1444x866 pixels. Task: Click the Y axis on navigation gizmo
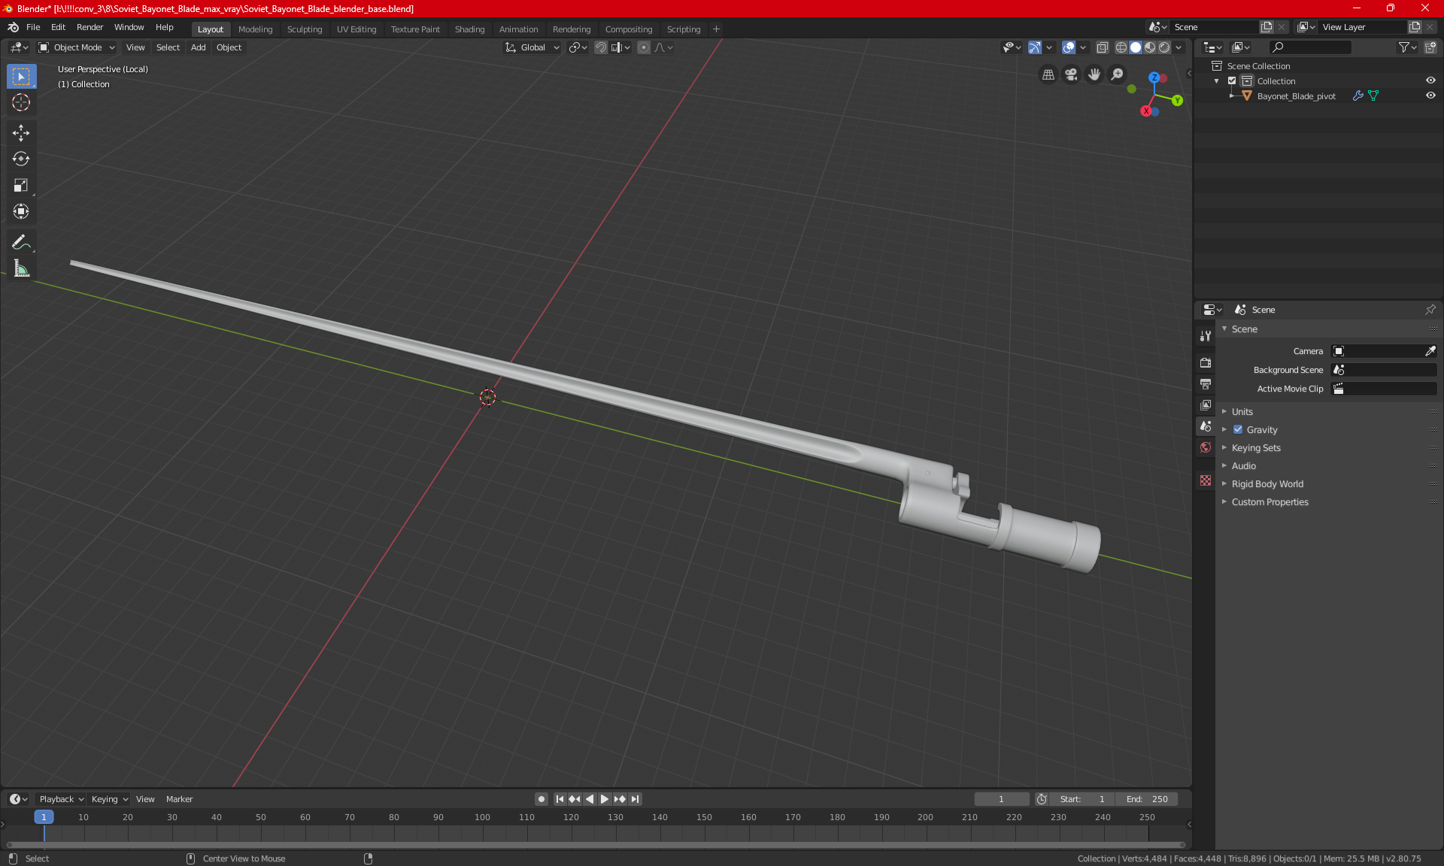click(1177, 100)
